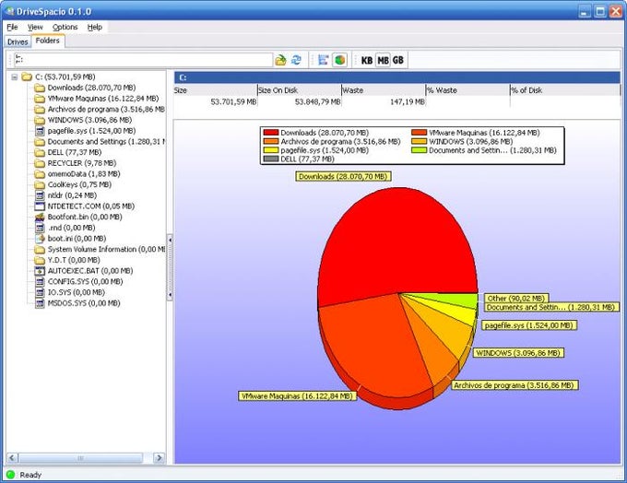Click the red Downloads legend swatch
627x483 pixels.
point(271,133)
